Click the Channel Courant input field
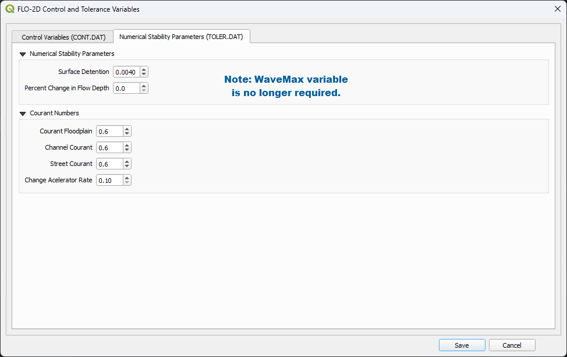 tap(109, 148)
